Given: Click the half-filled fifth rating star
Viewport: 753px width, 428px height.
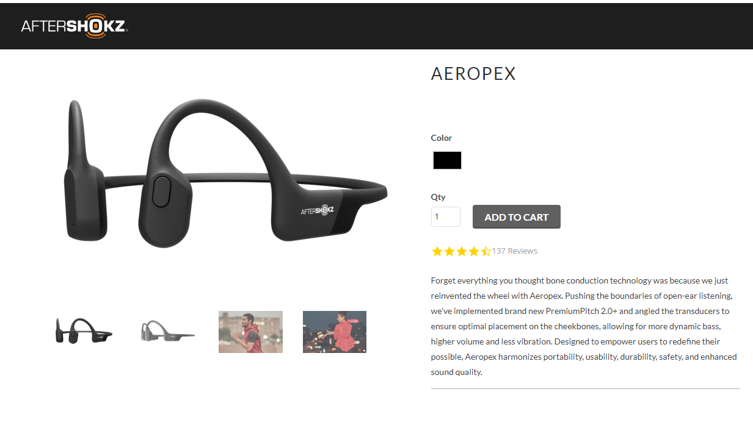Looking at the screenshot, I should [486, 251].
